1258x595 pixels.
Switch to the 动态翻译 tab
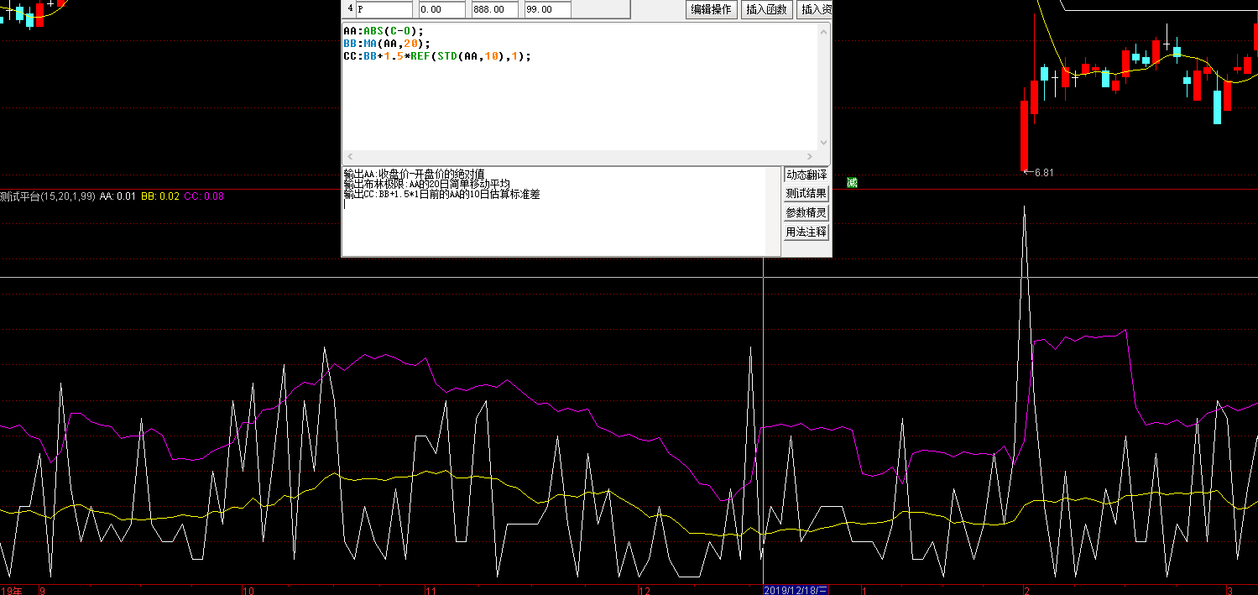806,175
